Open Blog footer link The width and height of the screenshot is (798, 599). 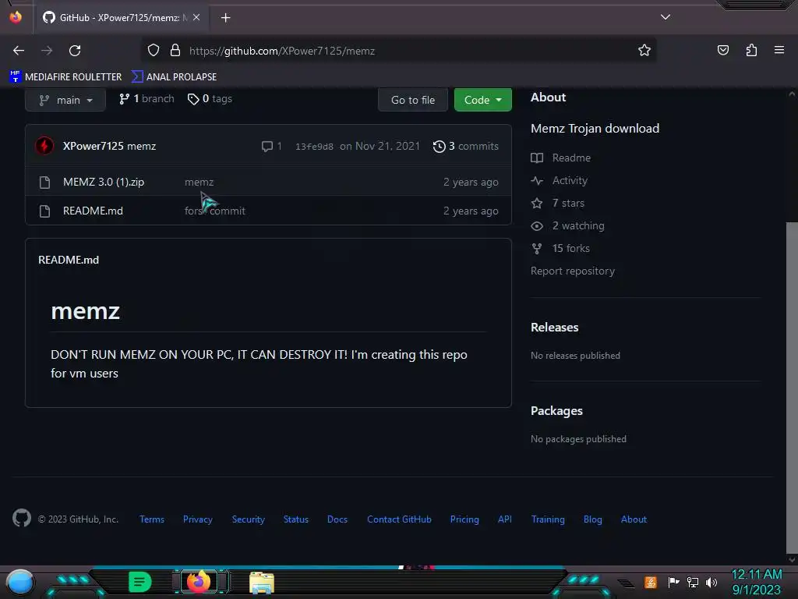point(592,519)
